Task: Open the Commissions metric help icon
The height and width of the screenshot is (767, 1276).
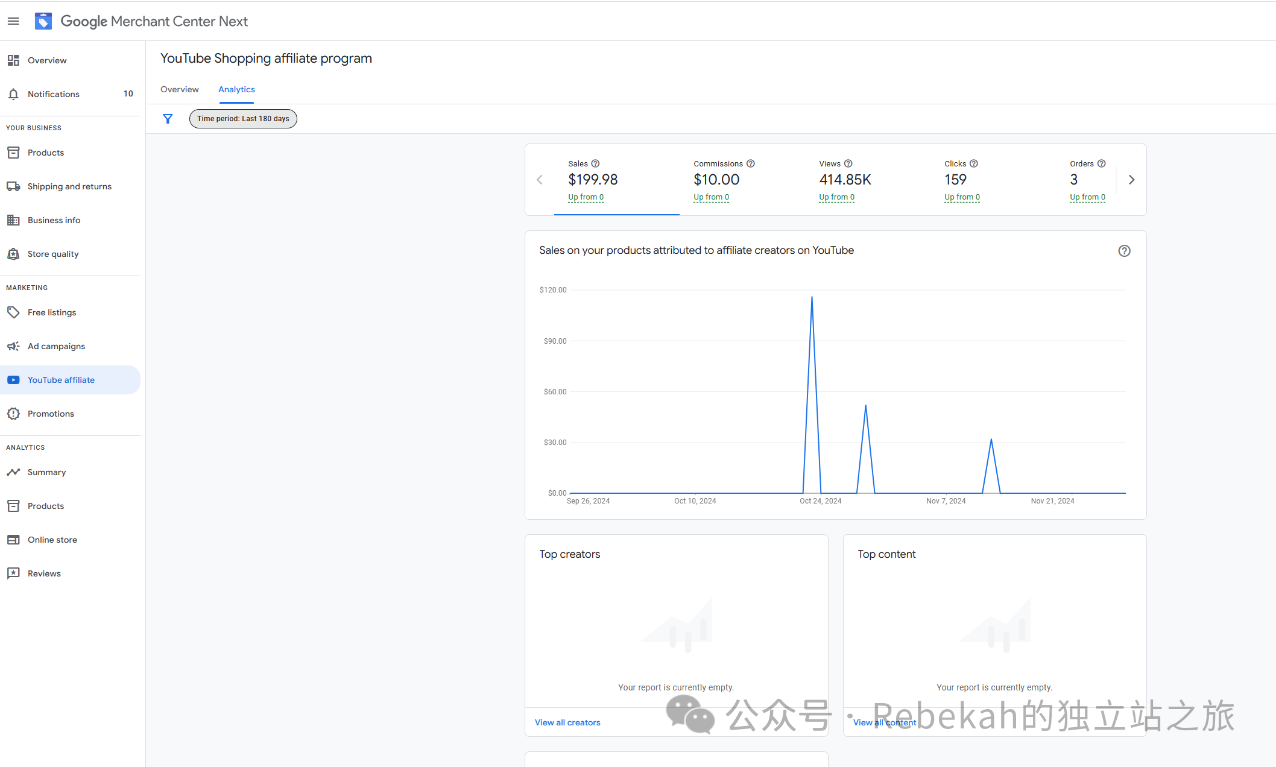Action: [x=751, y=163]
